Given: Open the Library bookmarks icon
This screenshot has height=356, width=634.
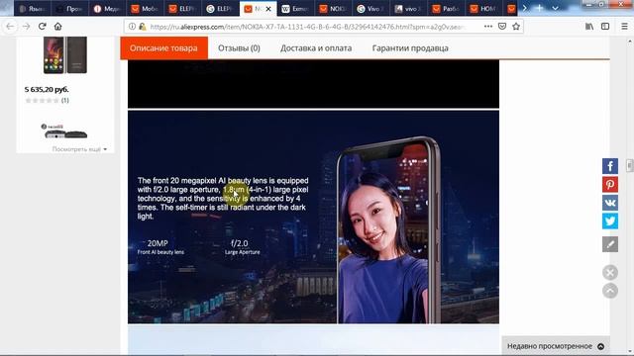Looking at the screenshot, I should pyautogui.click(x=589, y=27).
